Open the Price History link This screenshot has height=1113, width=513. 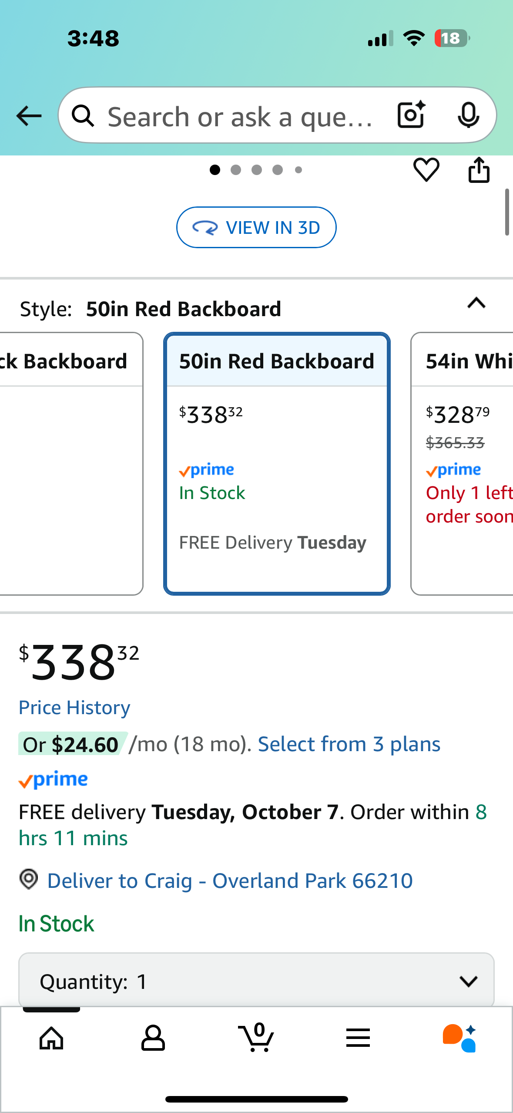coord(74,708)
